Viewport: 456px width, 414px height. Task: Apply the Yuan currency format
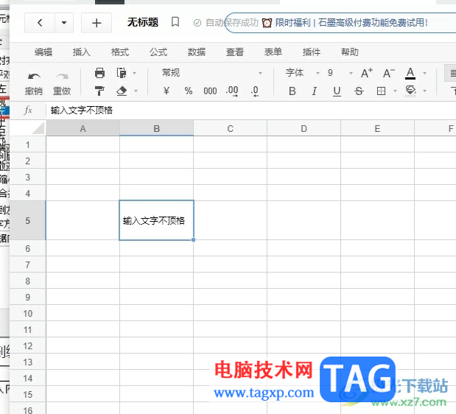click(166, 91)
